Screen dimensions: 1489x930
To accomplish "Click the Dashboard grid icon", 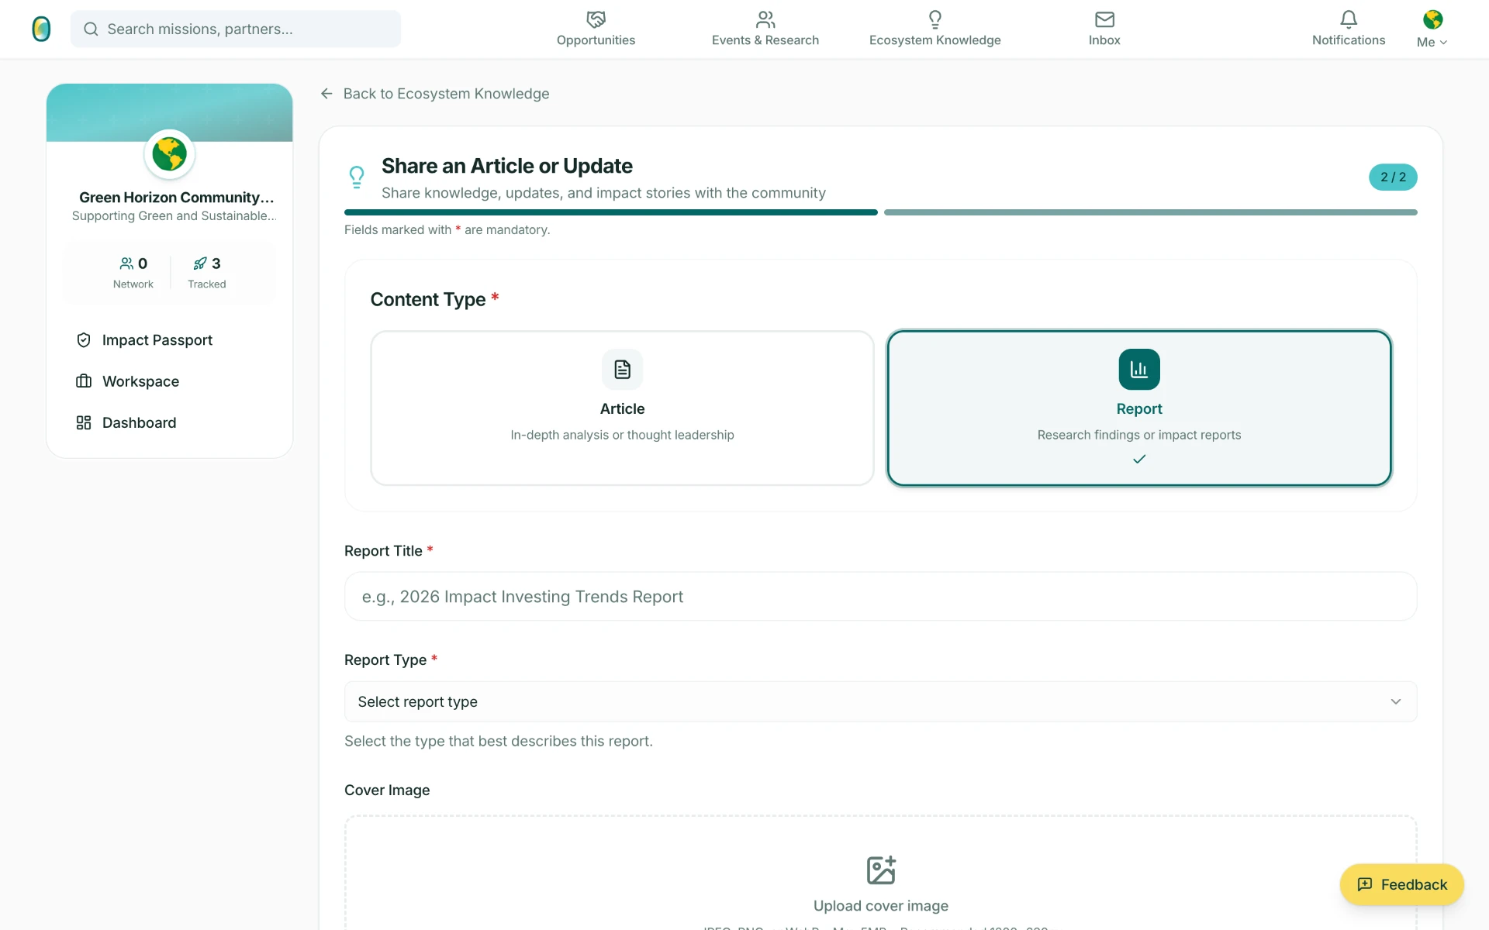I will tap(84, 422).
